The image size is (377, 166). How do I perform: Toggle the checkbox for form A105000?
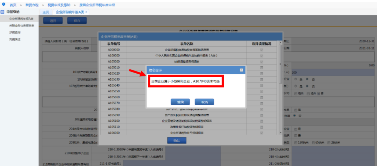(x=261, y=62)
